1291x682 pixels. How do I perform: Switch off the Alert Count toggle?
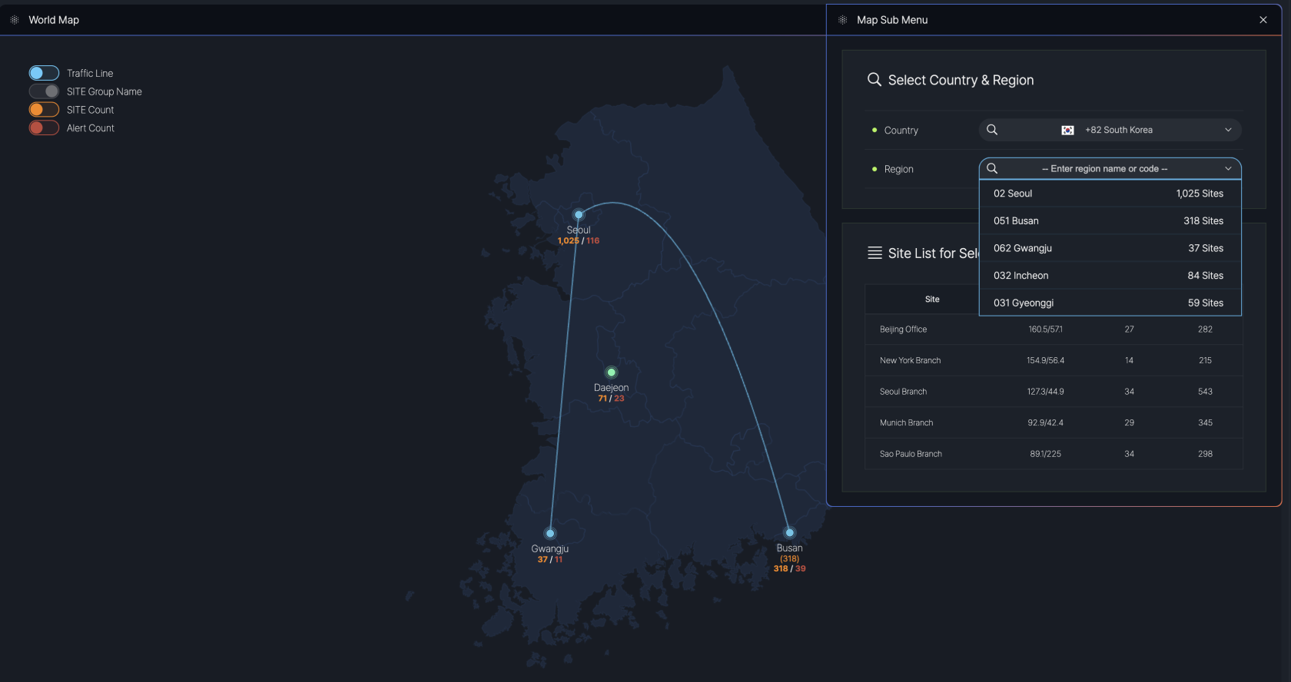(x=44, y=128)
